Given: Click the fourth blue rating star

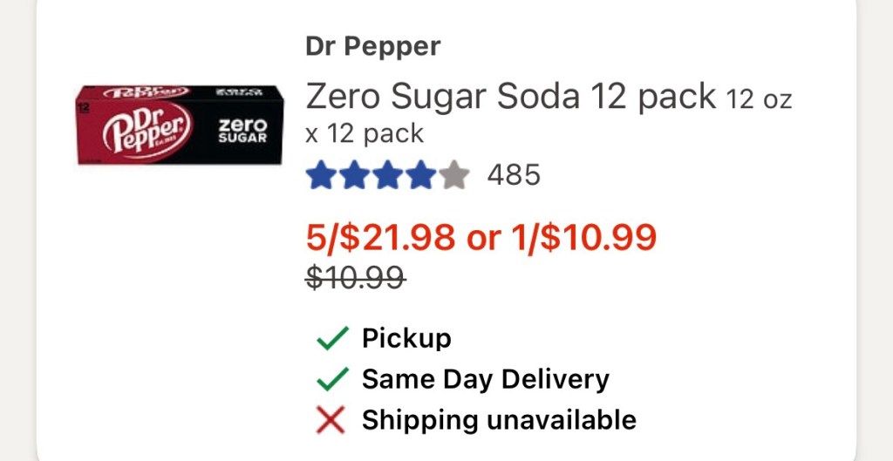Looking at the screenshot, I should pos(420,176).
